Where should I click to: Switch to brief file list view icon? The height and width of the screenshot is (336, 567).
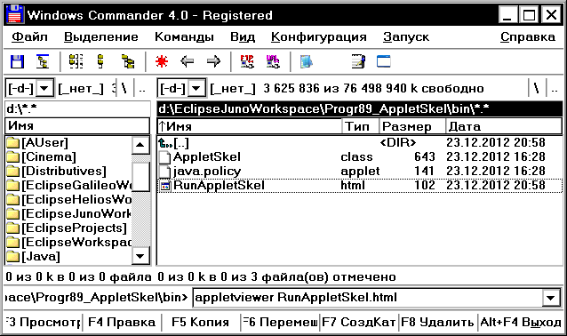pyautogui.click(x=76, y=62)
